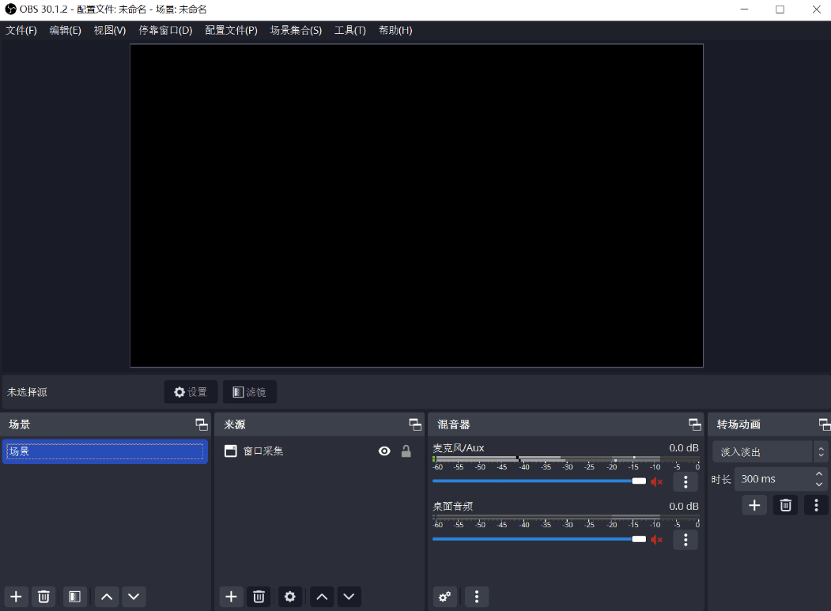Open the 场景集合(S) menu
The height and width of the screenshot is (611, 831).
tap(297, 30)
